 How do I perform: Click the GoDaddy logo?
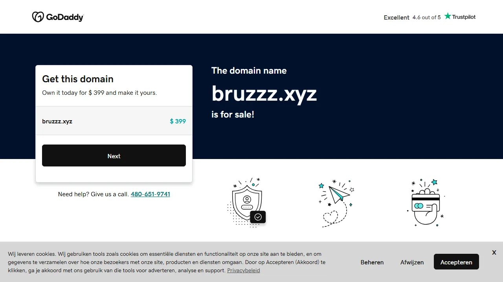pos(58,16)
